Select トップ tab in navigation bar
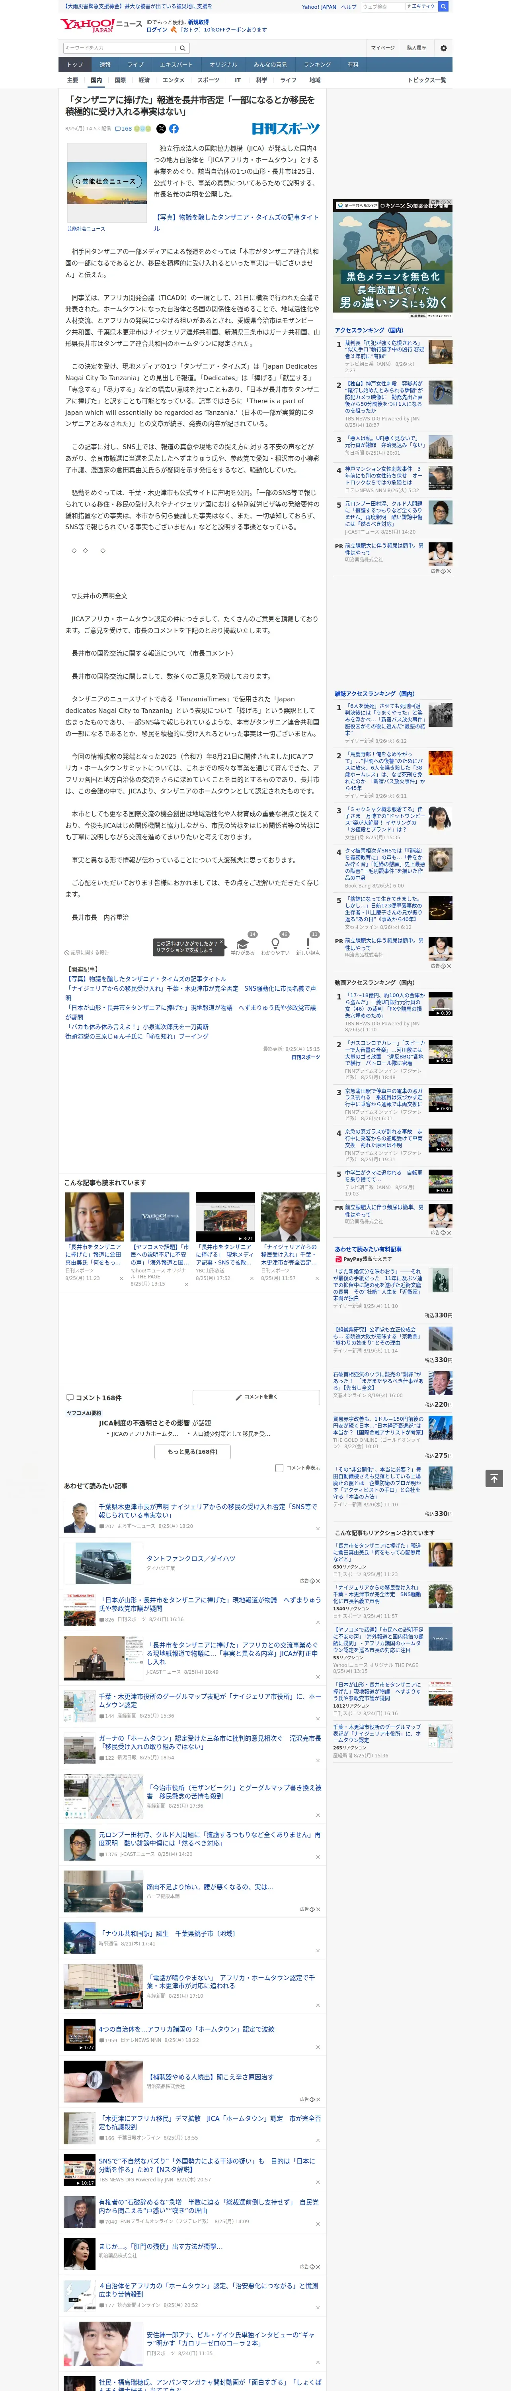 pyautogui.click(x=75, y=65)
